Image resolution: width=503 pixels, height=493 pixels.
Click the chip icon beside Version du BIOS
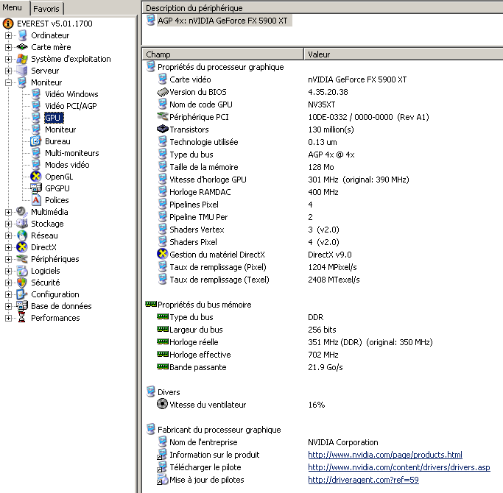[163, 92]
